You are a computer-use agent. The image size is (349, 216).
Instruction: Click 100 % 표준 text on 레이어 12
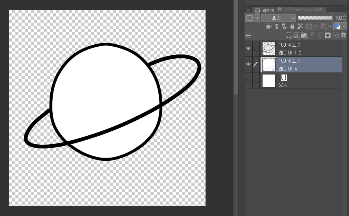coord(290,45)
